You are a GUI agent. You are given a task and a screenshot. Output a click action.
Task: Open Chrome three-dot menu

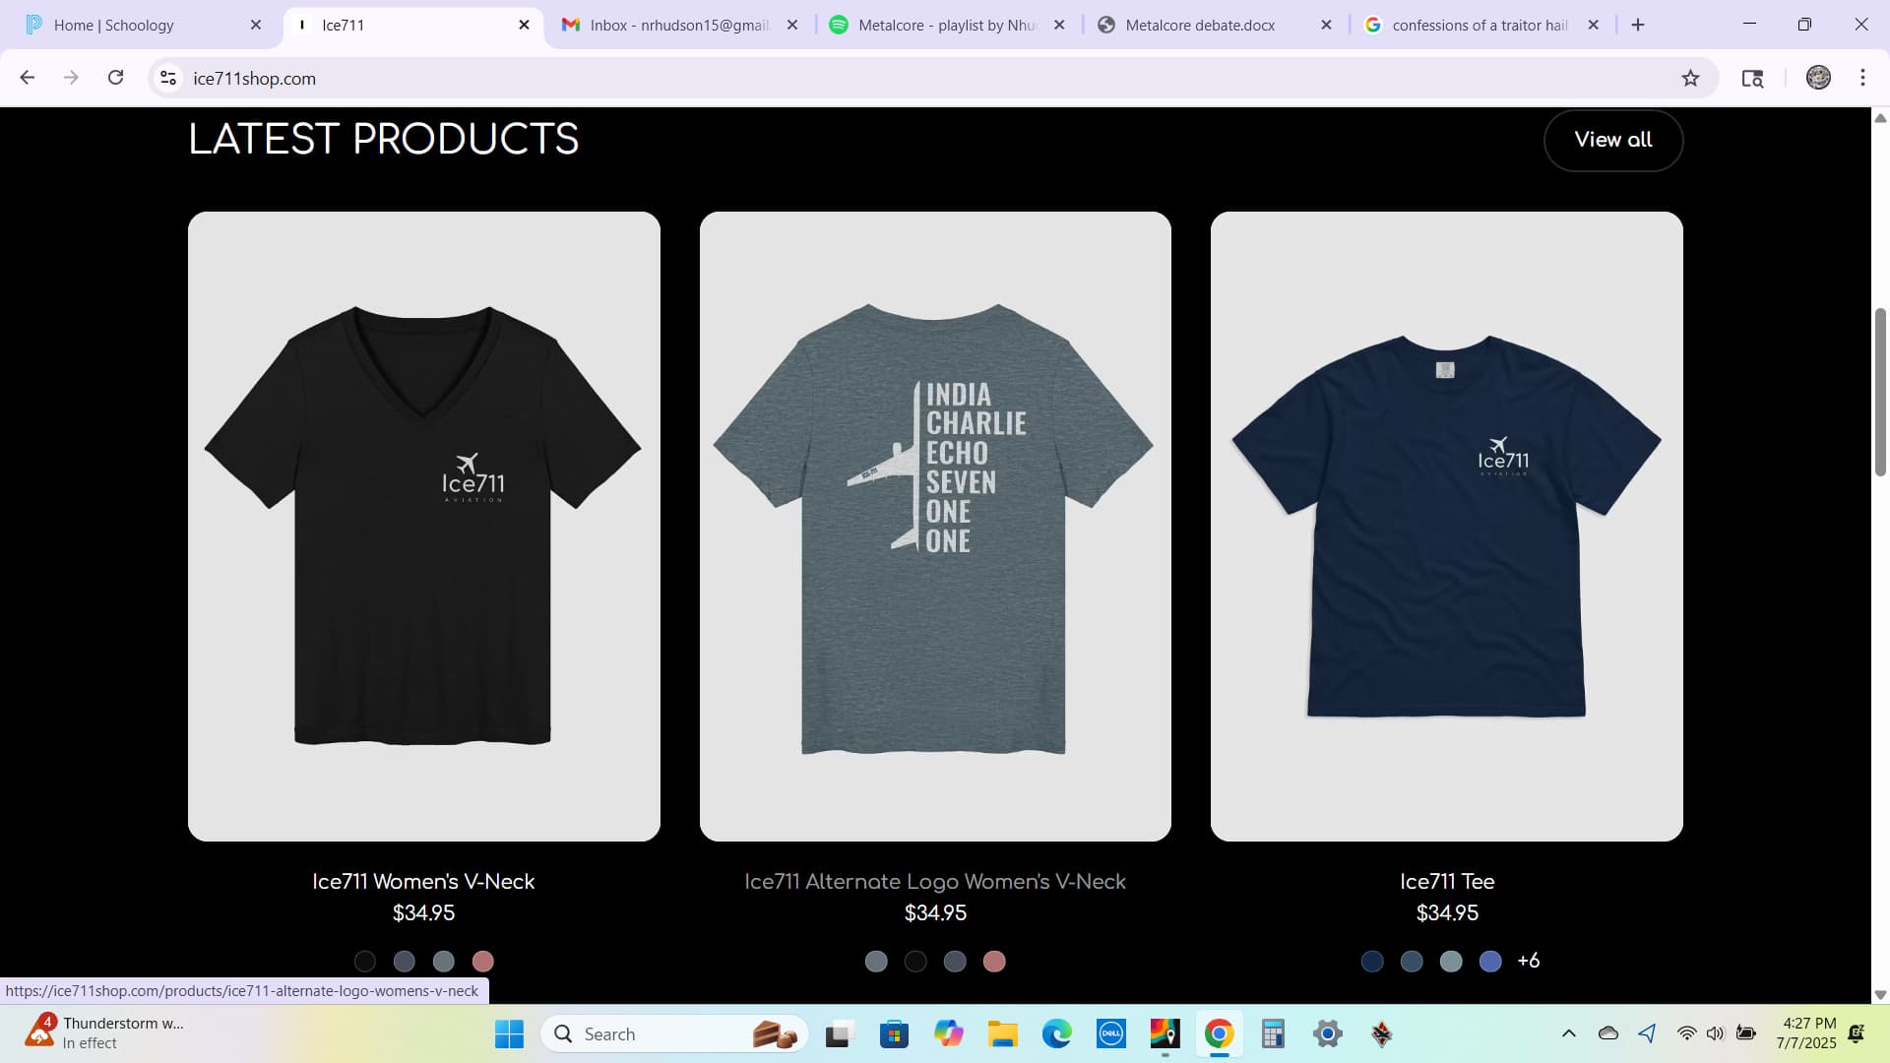(x=1862, y=78)
